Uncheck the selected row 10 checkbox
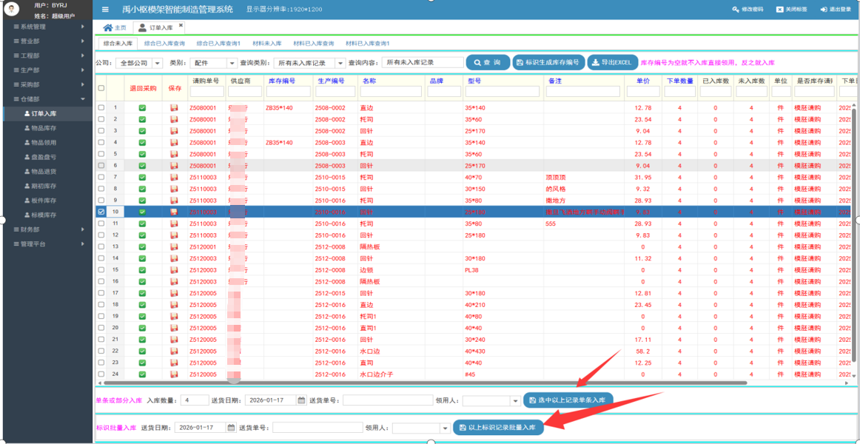The height and width of the screenshot is (444, 860). [101, 212]
